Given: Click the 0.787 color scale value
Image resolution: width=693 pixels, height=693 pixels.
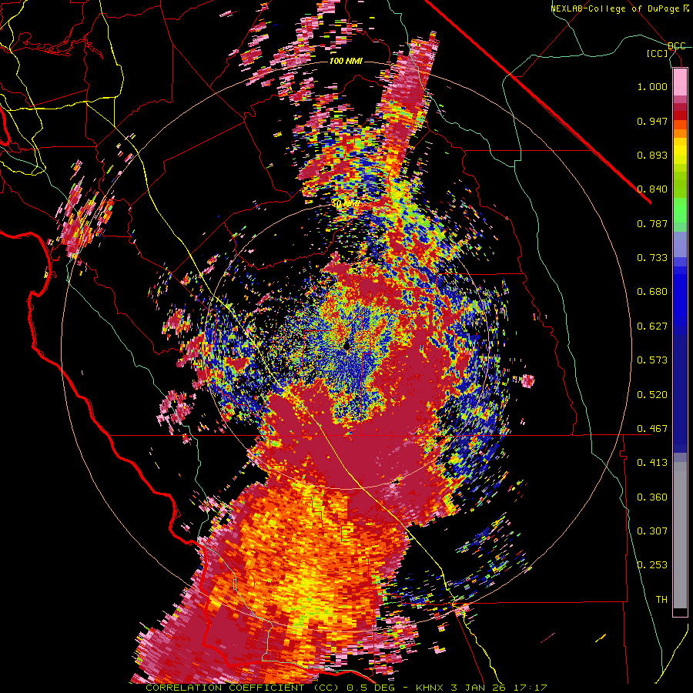Looking at the screenshot, I should (x=652, y=223).
